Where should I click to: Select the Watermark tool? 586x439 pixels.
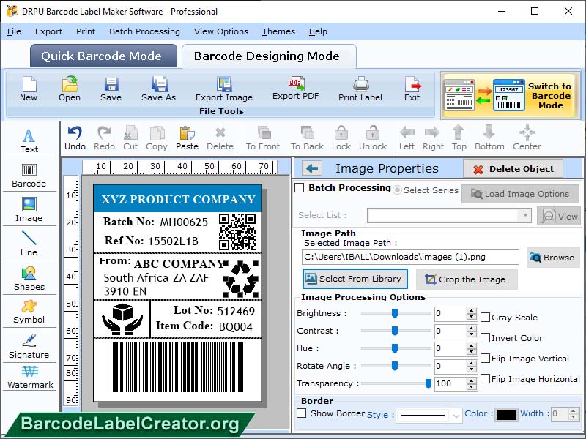[x=29, y=378]
